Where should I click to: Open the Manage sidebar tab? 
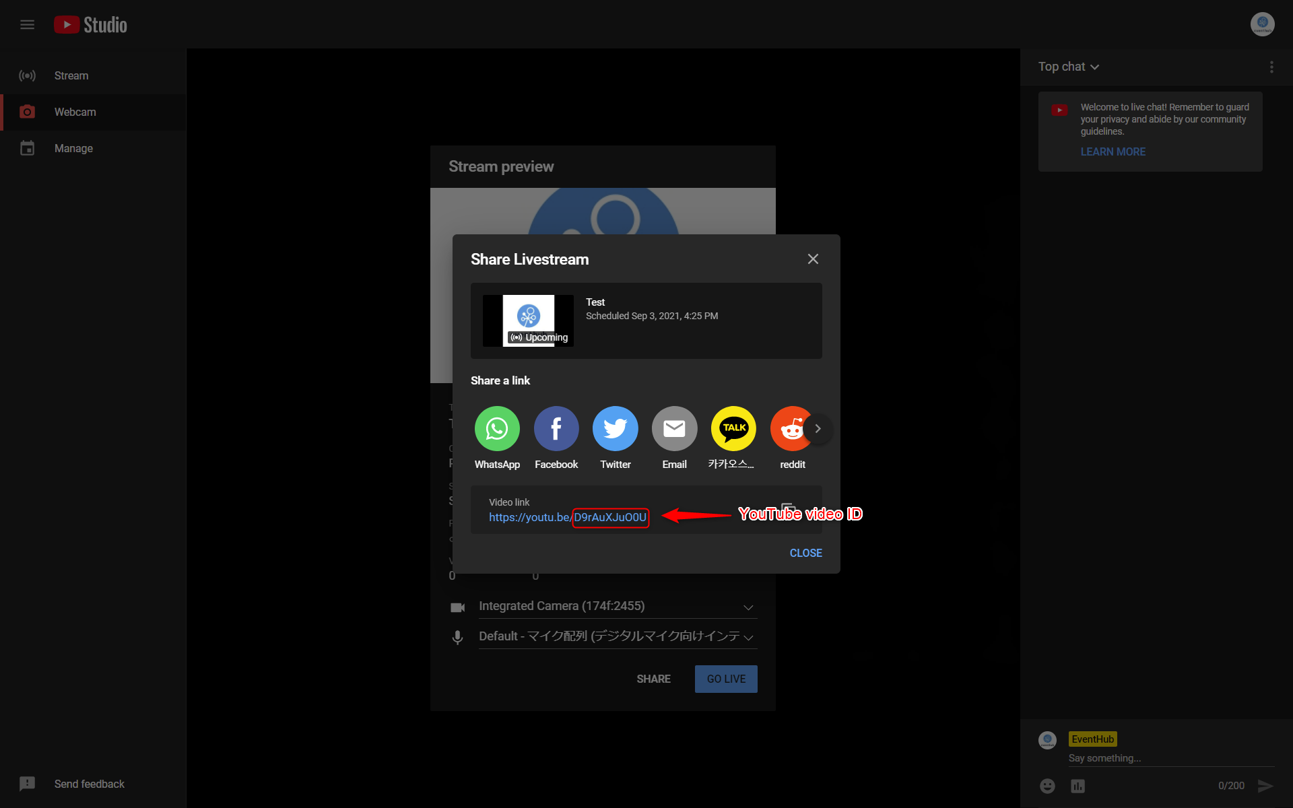point(93,148)
